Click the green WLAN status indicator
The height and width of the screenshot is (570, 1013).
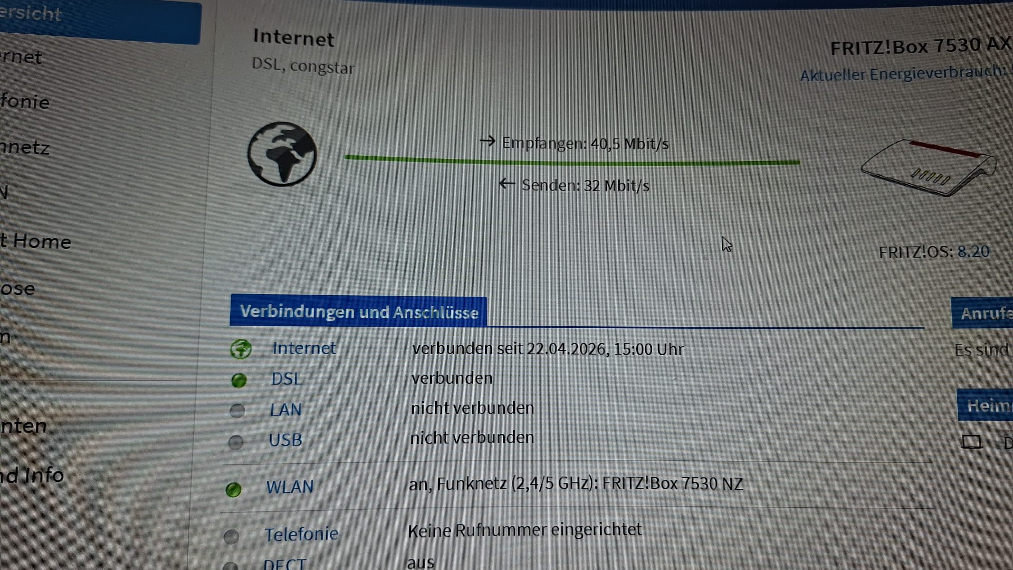(x=233, y=490)
